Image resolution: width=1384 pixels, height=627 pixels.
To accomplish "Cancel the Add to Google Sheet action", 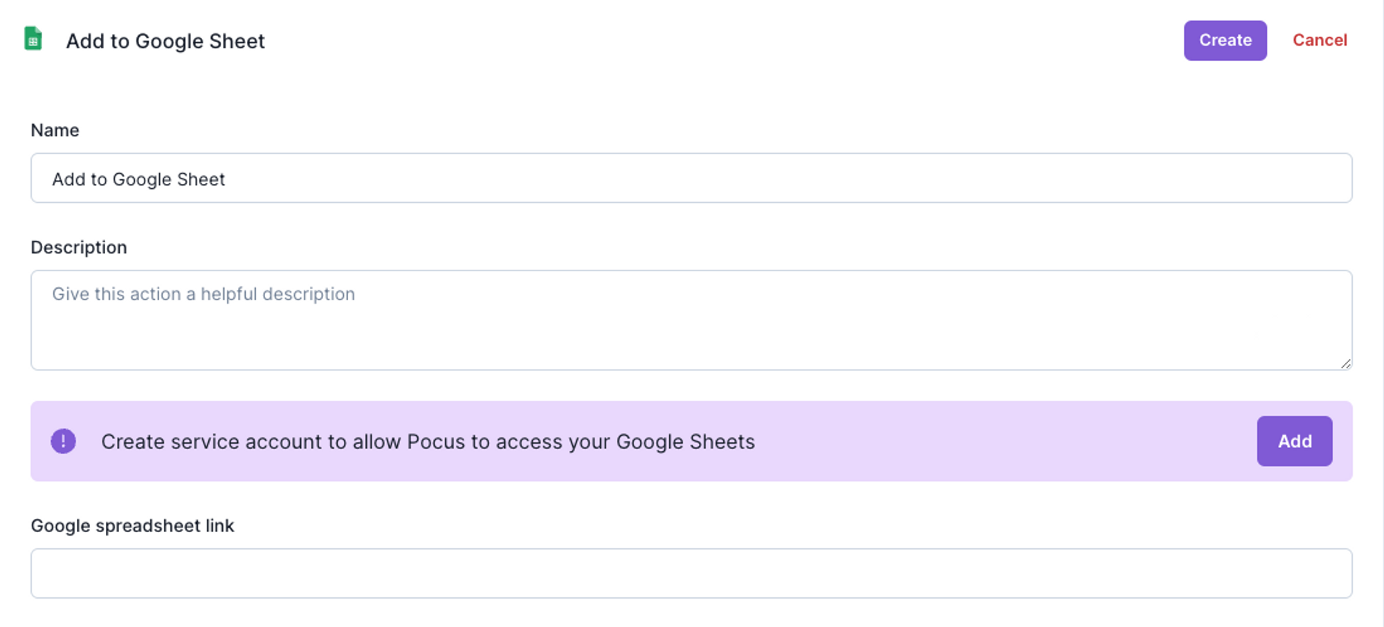I will pyautogui.click(x=1320, y=40).
